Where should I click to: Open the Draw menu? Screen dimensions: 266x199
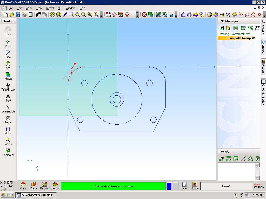coord(39,8)
